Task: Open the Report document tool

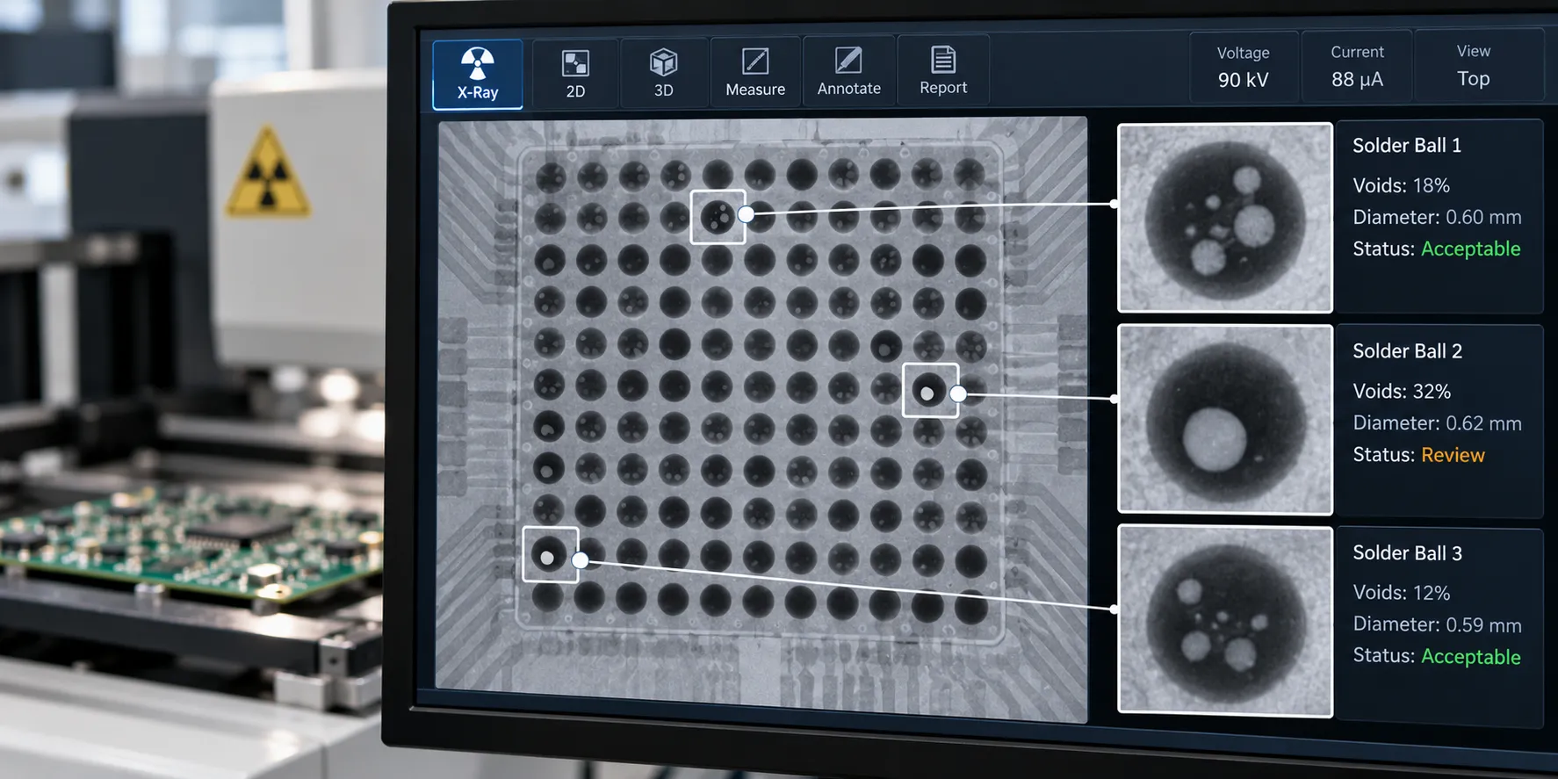Action: coord(943,70)
